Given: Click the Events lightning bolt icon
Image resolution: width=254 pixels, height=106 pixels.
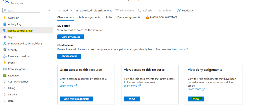Looking at the screenshot, I should [x=5, y=63].
